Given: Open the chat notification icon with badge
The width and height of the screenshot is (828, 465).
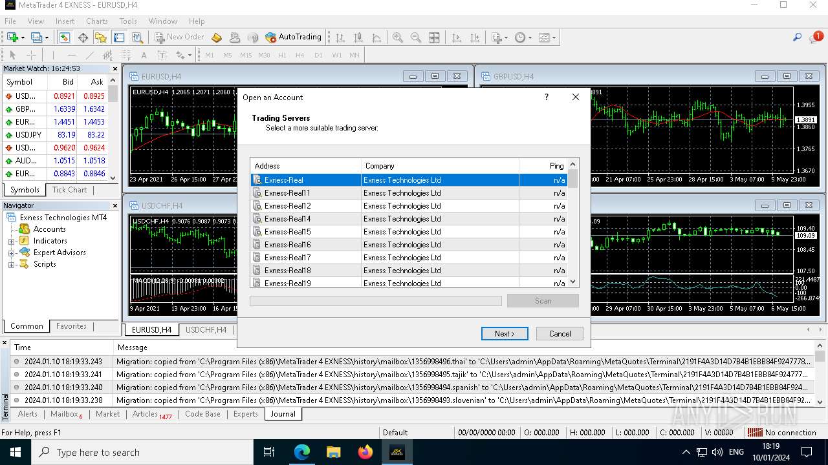Looking at the screenshot, I should click(x=815, y=37).
